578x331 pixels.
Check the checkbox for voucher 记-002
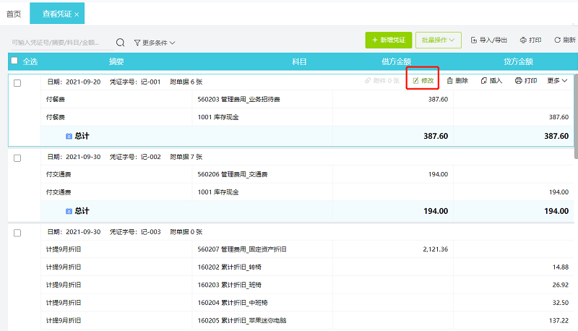click(17, 158)
